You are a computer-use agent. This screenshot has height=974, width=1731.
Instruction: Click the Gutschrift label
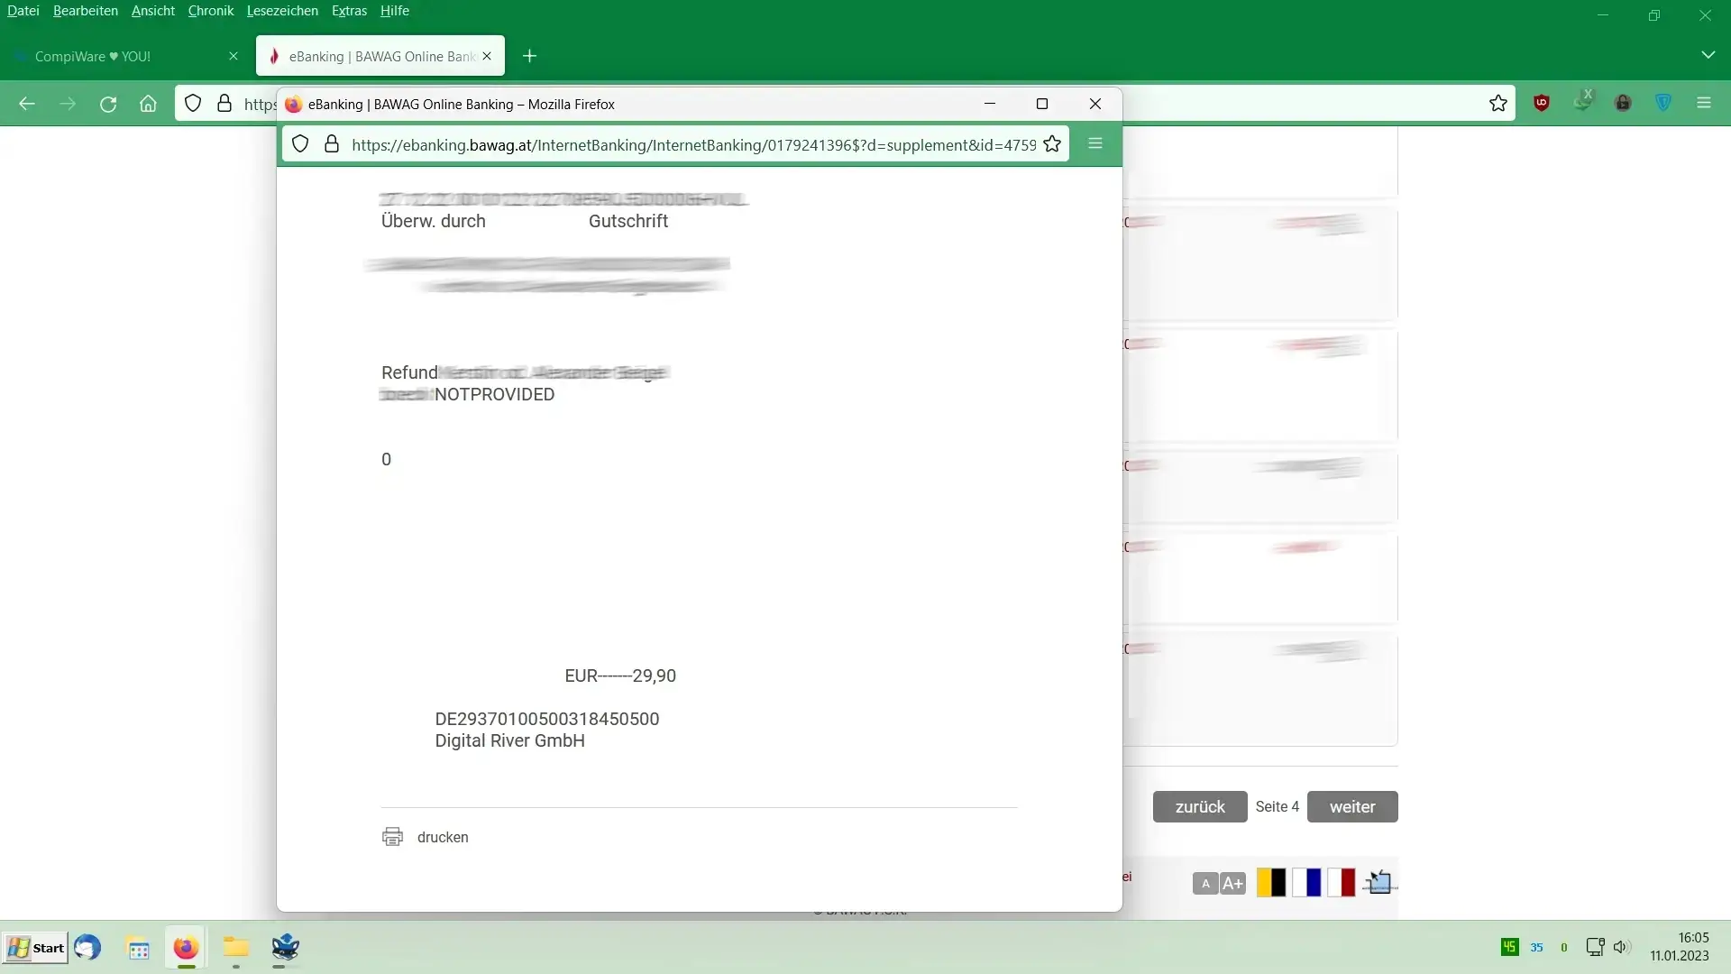point(628,221)
